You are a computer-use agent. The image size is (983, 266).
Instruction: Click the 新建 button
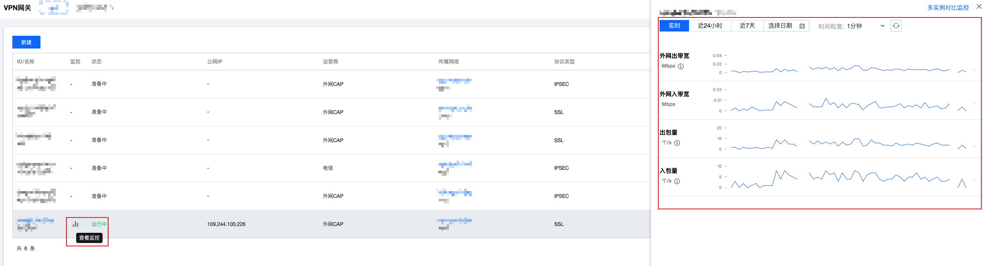click(x=26, y=42)
